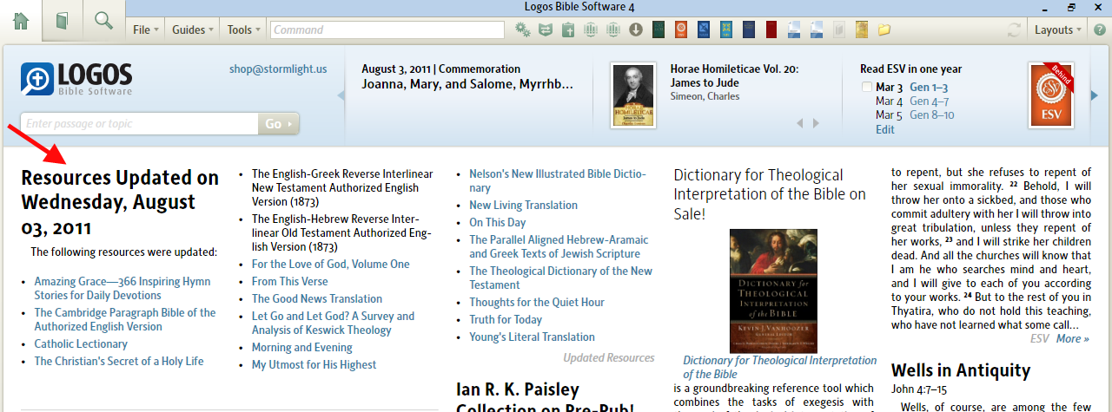Open the orange ESV book shortcut
Viewport: 1112px width, 412px height.
[x=681, y=29]
